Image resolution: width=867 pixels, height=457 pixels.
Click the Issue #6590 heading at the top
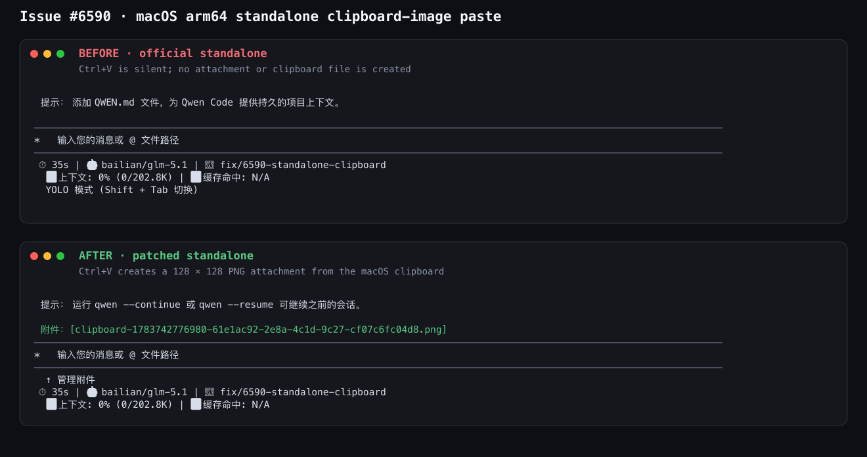[261, 16]
